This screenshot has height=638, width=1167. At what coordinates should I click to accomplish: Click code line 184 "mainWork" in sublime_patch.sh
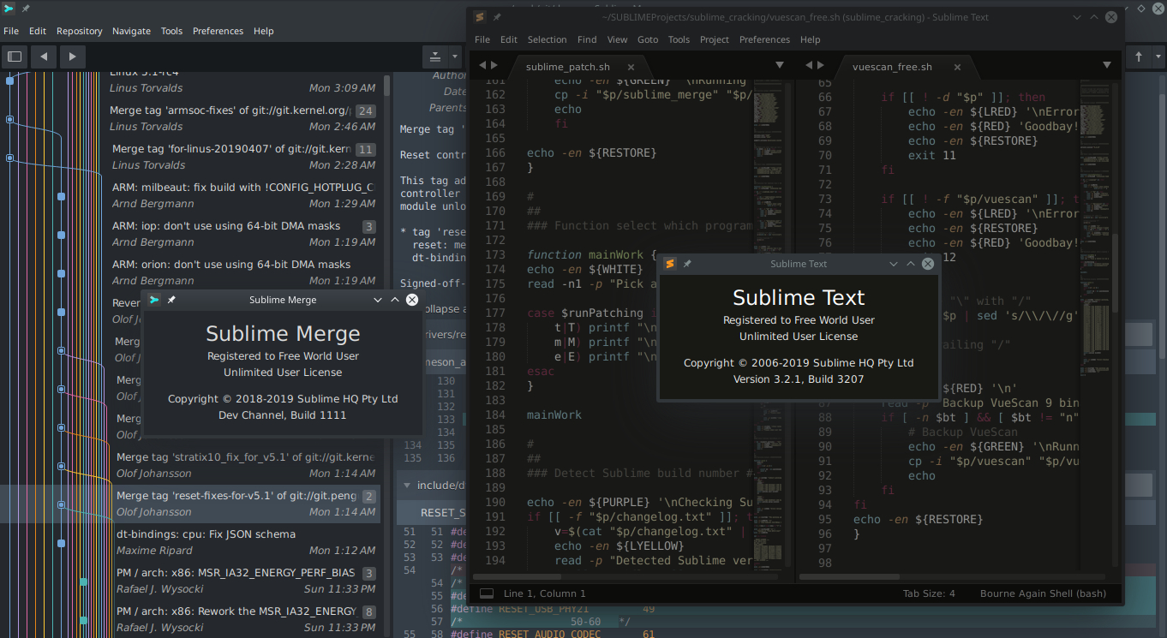(554, 414)
